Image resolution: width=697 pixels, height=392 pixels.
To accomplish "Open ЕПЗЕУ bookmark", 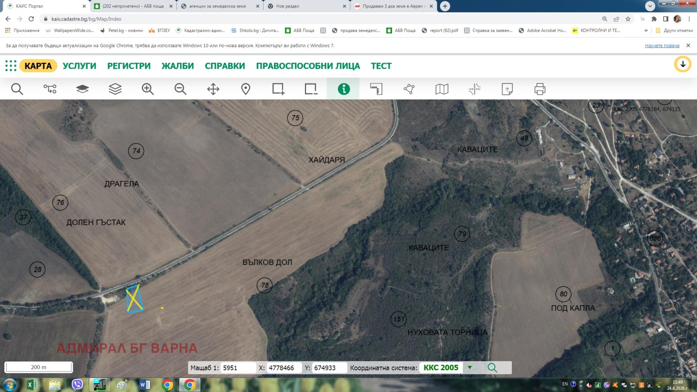I will (159, 30).
